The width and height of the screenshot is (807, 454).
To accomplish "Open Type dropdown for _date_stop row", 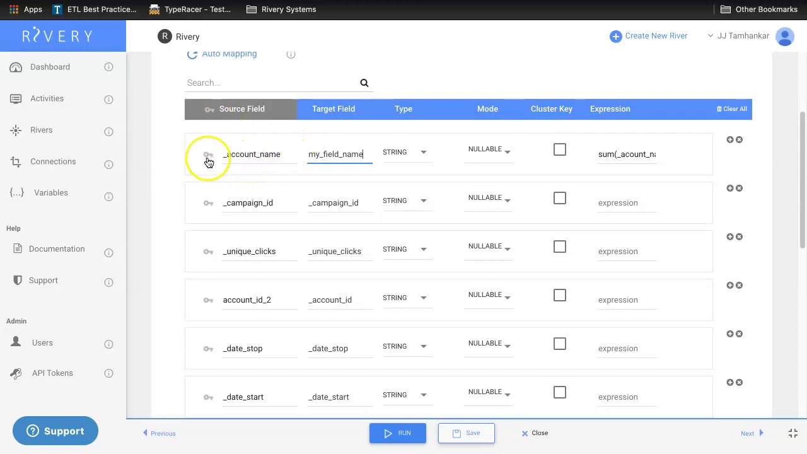I will point(406,346).
